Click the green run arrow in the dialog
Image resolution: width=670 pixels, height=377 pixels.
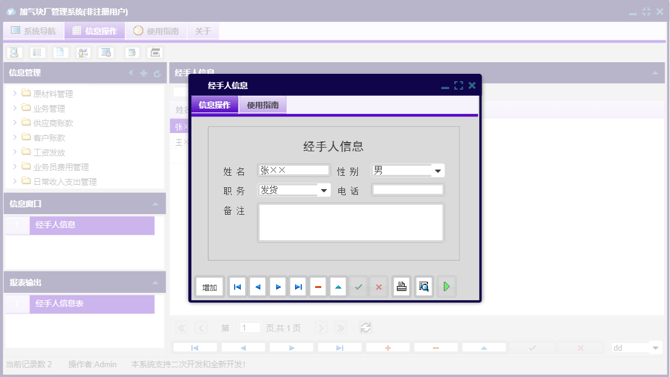click(x=446, y=287)
